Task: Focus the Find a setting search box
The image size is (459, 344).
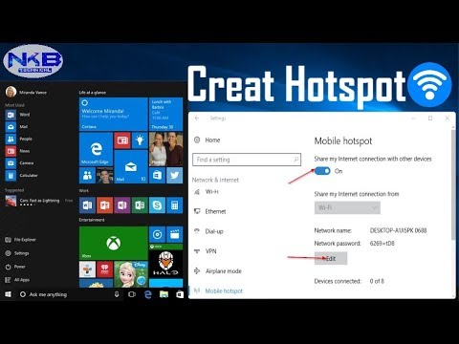Action: click(x=247, y=160)
